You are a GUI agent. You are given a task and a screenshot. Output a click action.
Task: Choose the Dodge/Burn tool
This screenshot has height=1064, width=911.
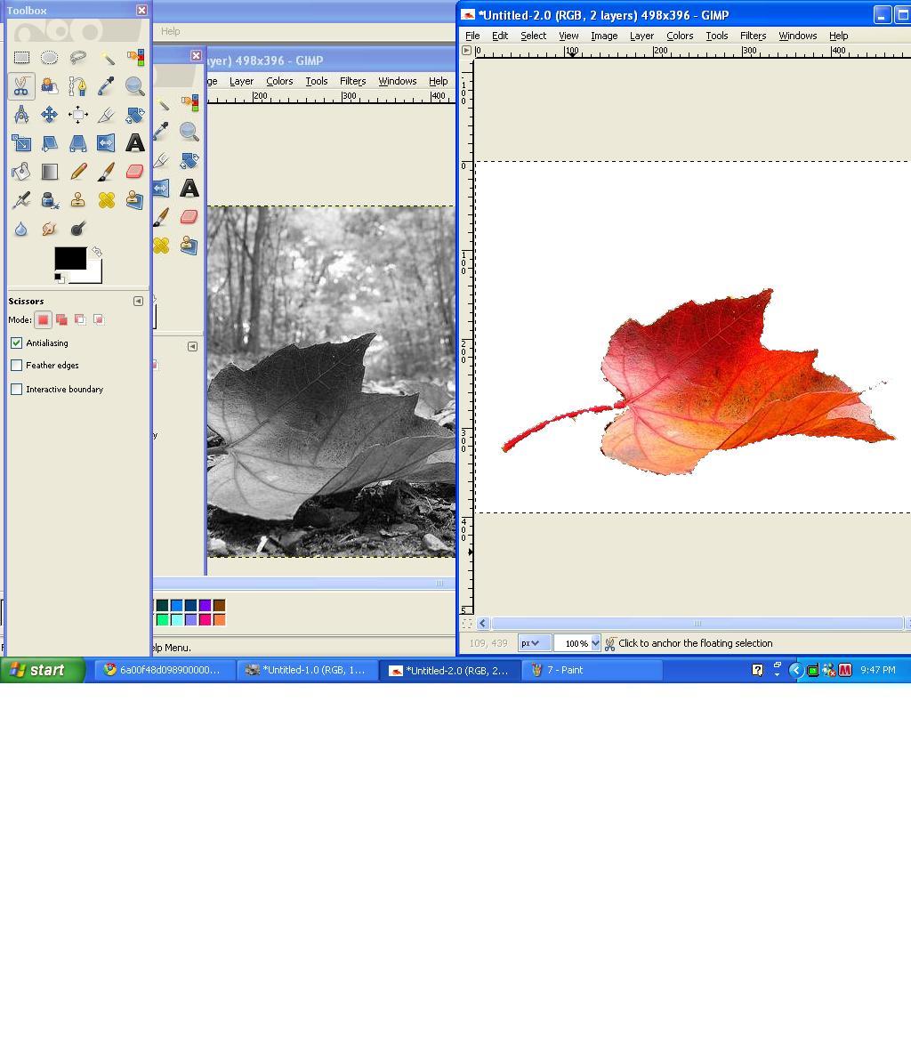click(78, 229)
